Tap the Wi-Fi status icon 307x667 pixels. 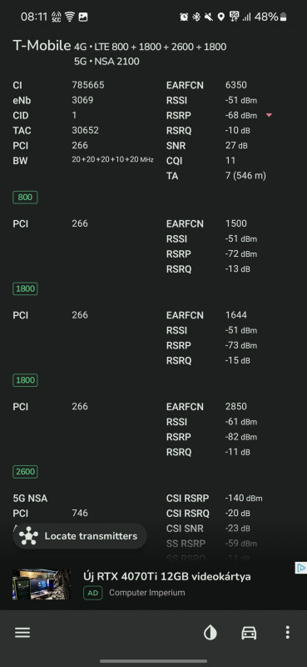70,17
